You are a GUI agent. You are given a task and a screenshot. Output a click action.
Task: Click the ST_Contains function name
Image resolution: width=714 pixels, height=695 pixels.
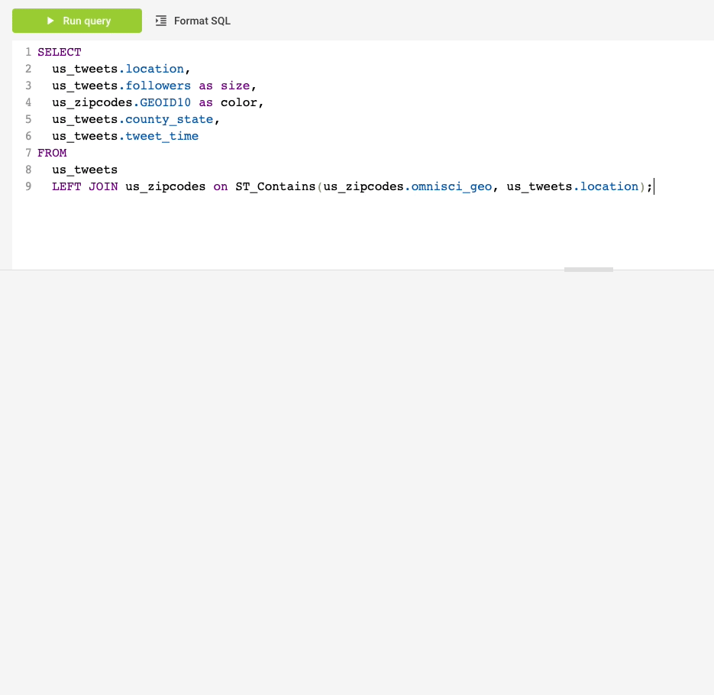pyautogui.click(x=276, y=186)
